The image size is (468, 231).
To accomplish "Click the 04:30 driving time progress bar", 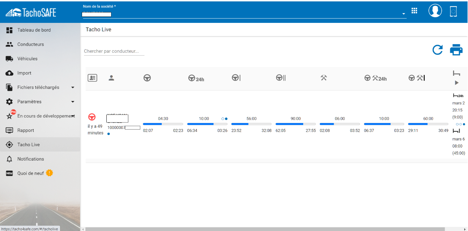I will pyautogui.click(x=163, y=124).
